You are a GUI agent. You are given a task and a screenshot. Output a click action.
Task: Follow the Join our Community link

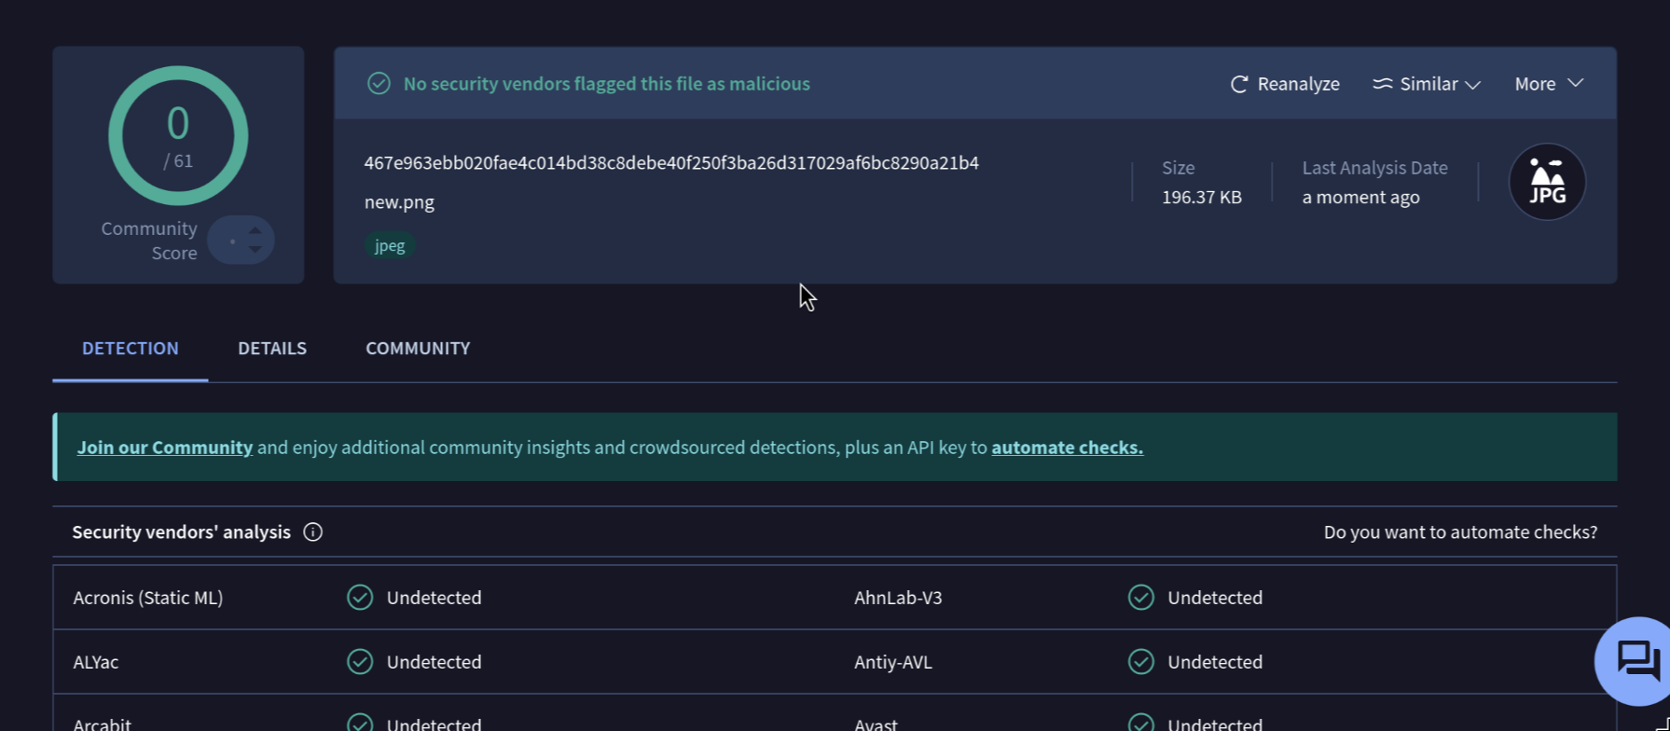[x=165, y=448]
